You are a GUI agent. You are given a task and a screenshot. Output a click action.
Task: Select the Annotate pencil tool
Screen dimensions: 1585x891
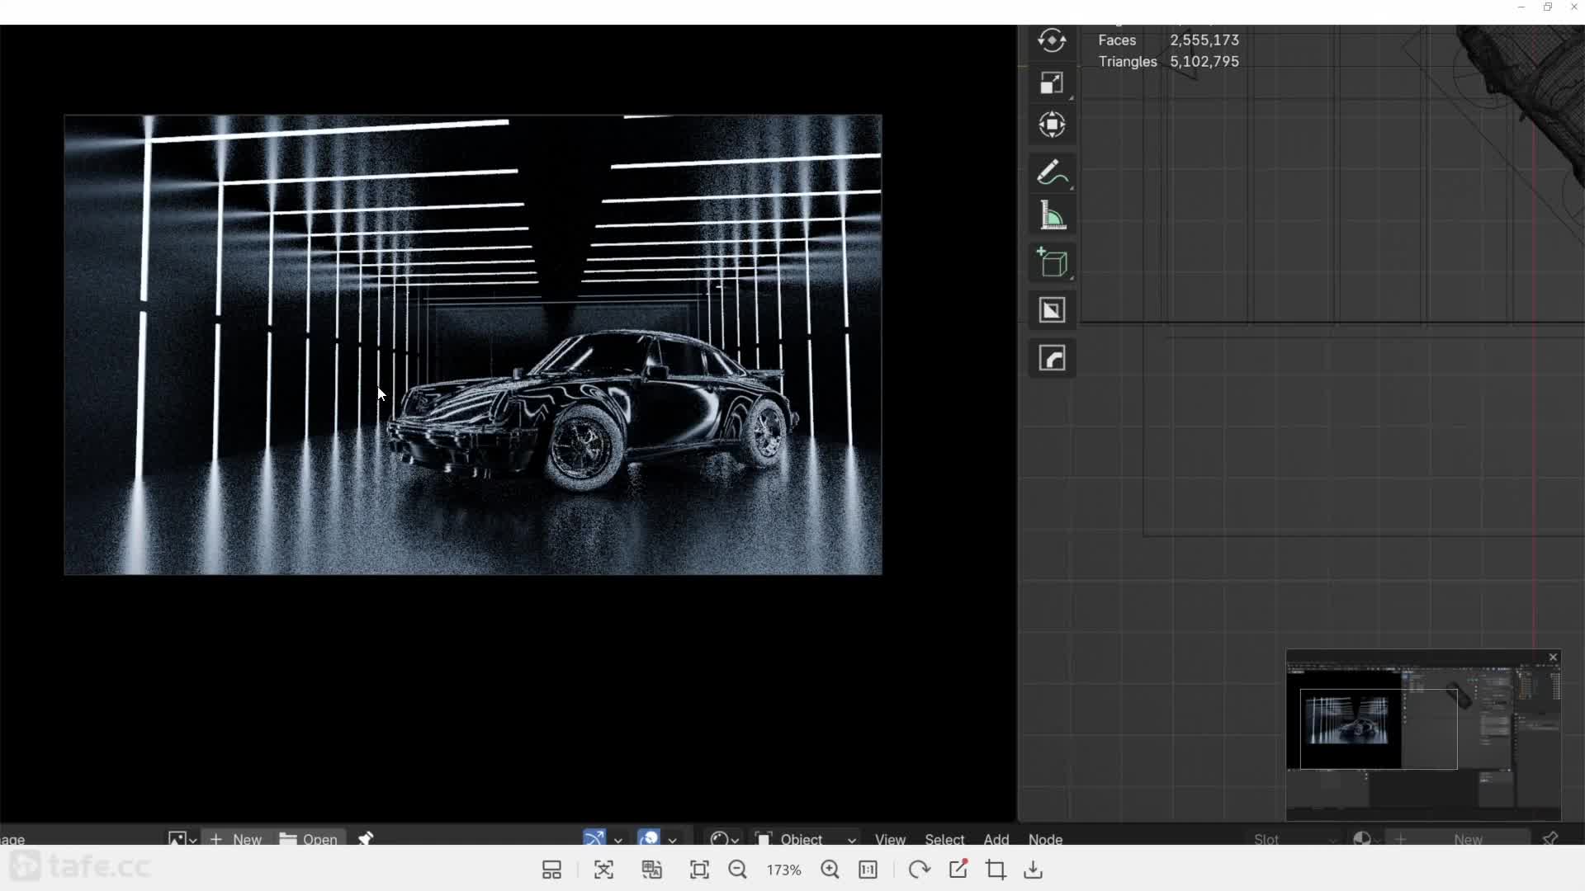1052,172
